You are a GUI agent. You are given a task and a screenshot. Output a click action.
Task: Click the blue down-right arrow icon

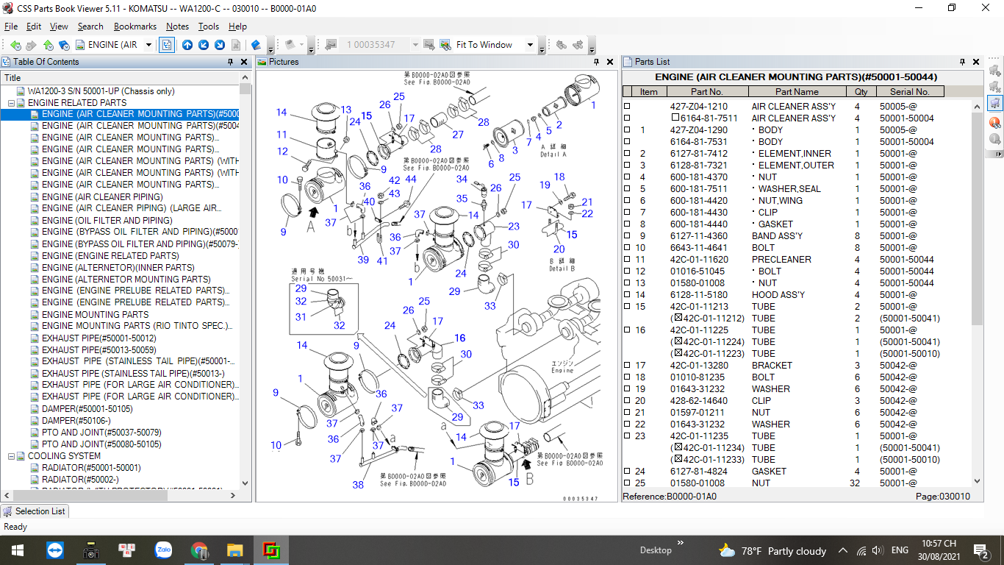click(219, 45)
